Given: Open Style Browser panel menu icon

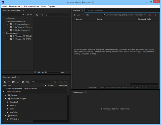Looking at the screenshot, I should 18,77.
